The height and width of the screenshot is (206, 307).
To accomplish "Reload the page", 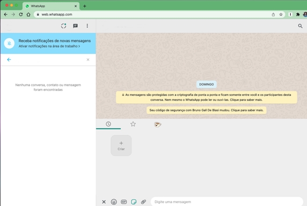I will [x=21, y=14].
